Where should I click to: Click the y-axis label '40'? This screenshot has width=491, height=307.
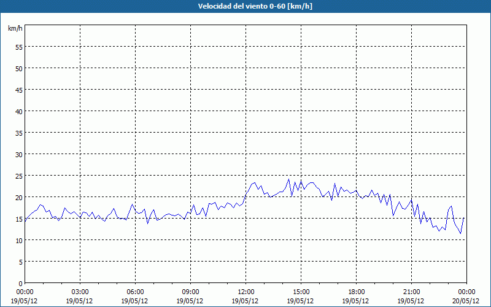click(19, 112)
